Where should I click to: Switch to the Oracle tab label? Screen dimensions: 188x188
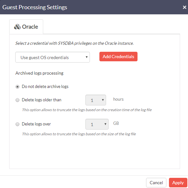[30, 27]
